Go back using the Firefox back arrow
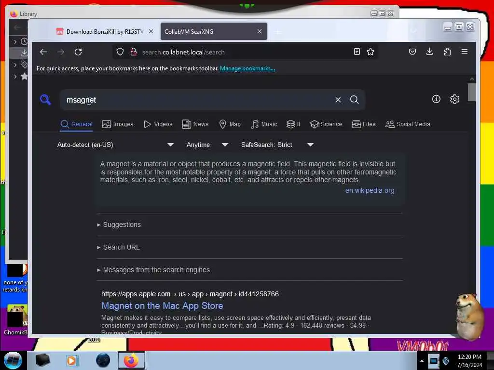Screen dimensions: 494x370 (43, 52)
